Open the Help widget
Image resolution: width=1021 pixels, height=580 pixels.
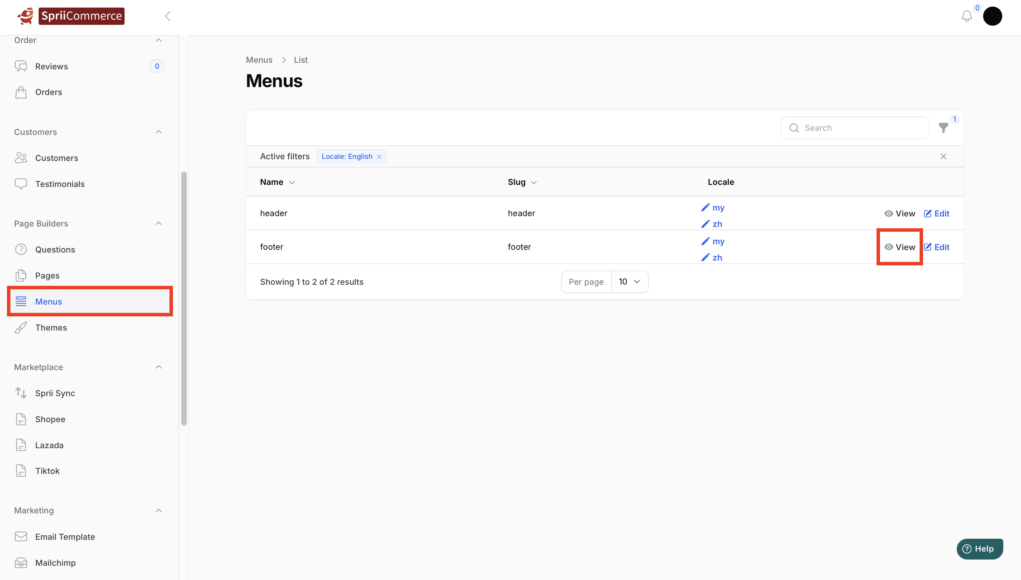[980, 548]
